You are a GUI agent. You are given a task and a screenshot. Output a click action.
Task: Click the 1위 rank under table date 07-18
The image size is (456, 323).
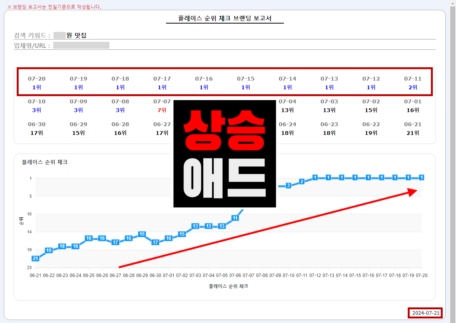[120, 87]
